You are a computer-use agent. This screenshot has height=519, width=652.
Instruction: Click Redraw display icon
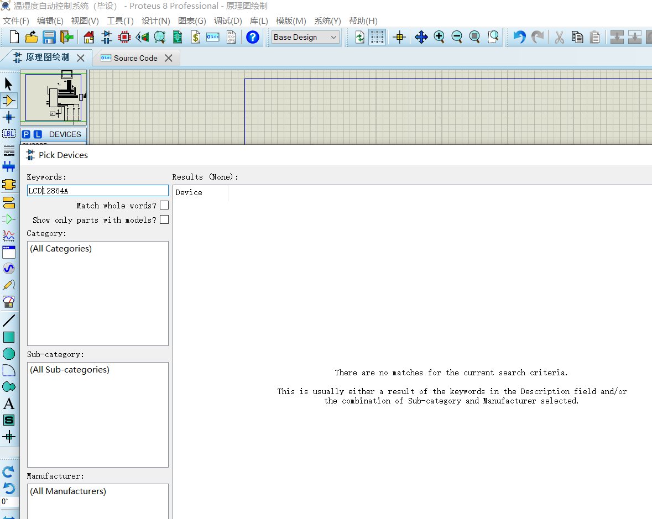pos(359,38)
